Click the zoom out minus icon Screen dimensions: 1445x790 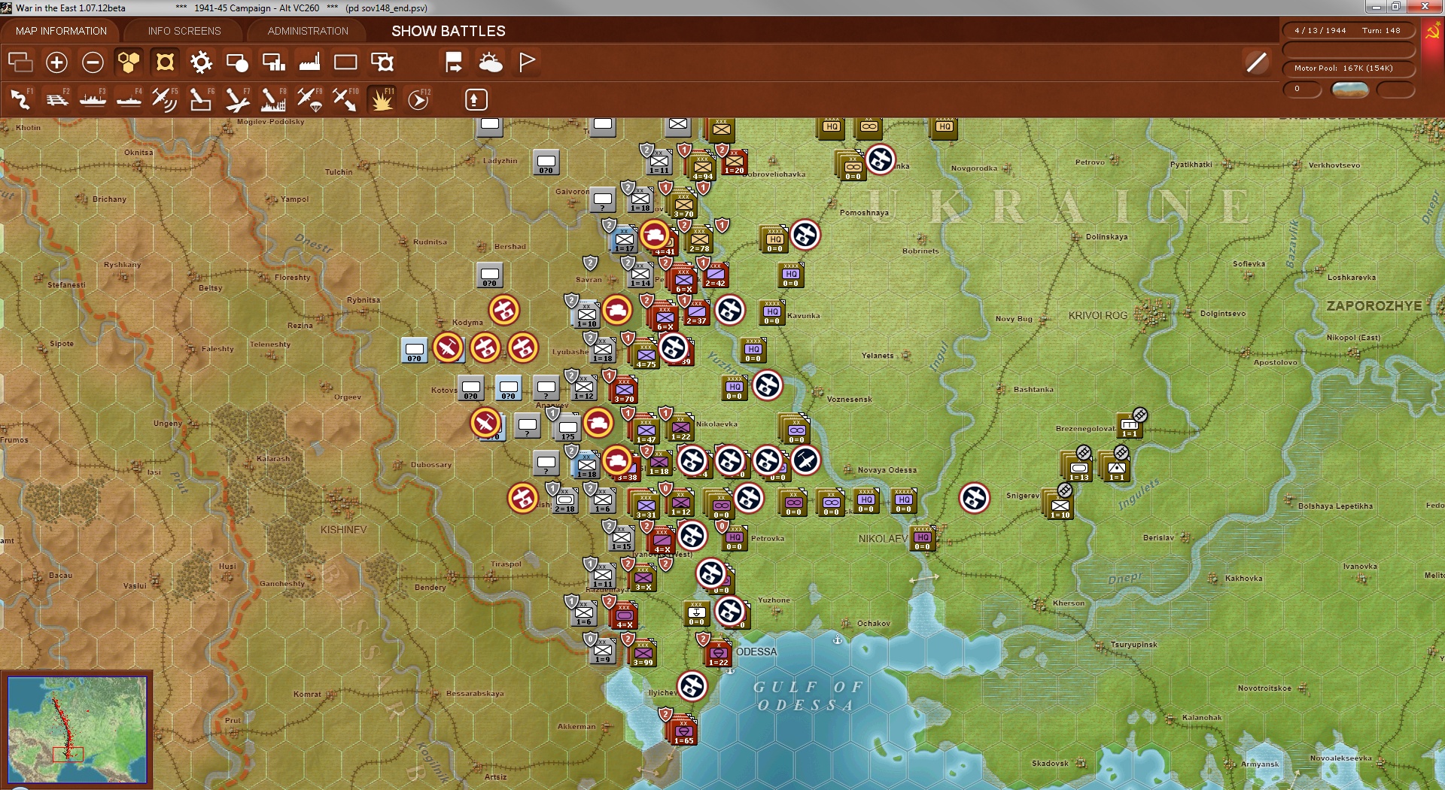click(93, 62)
